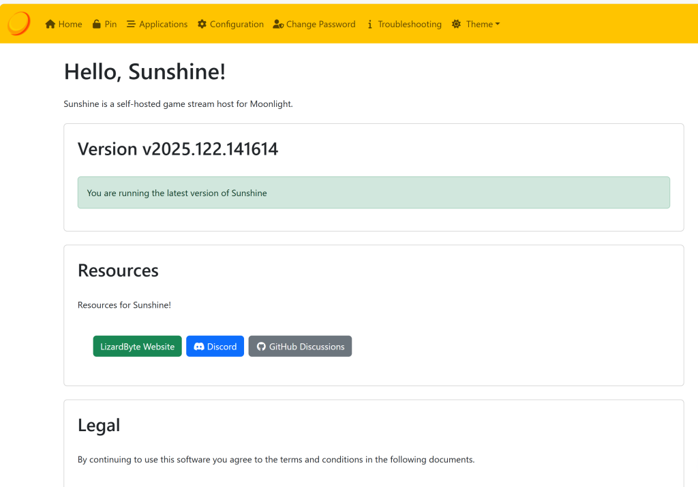The width and height of the screenshot is (698, 487).
Task: Click the sun icon beside Theme
Action: tap(456, 25)
